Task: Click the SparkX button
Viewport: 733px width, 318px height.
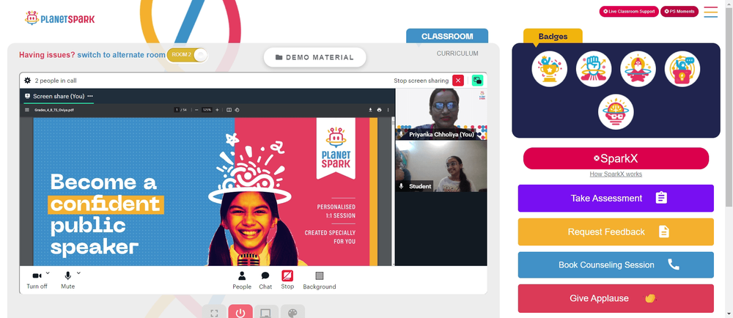Action: [x=616, y=158]
